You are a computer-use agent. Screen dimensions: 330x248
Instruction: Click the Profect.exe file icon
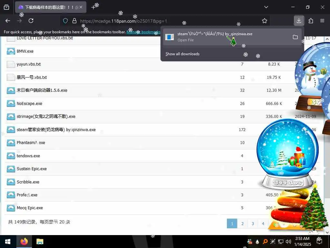click(x=11, y=195)
